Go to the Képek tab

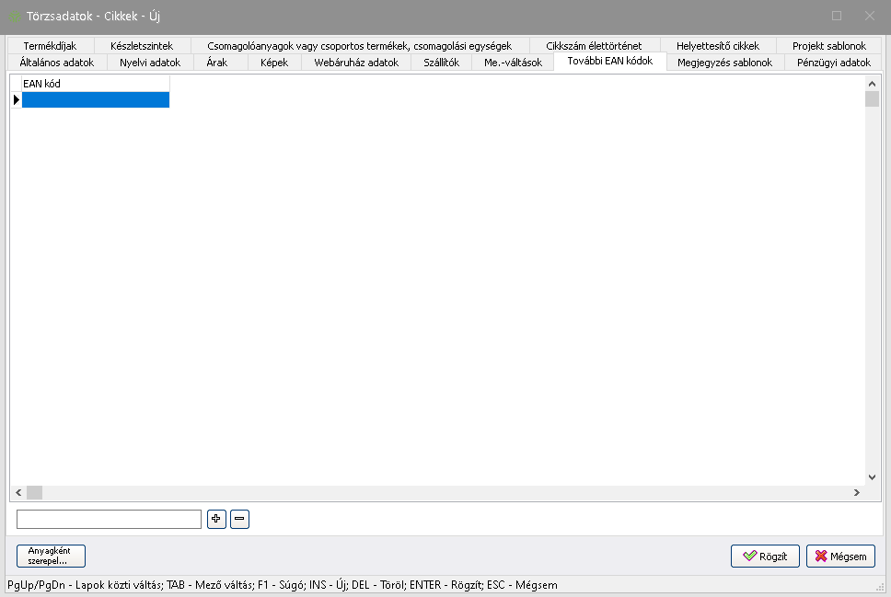pyautogui.click(x=273, y=63)
